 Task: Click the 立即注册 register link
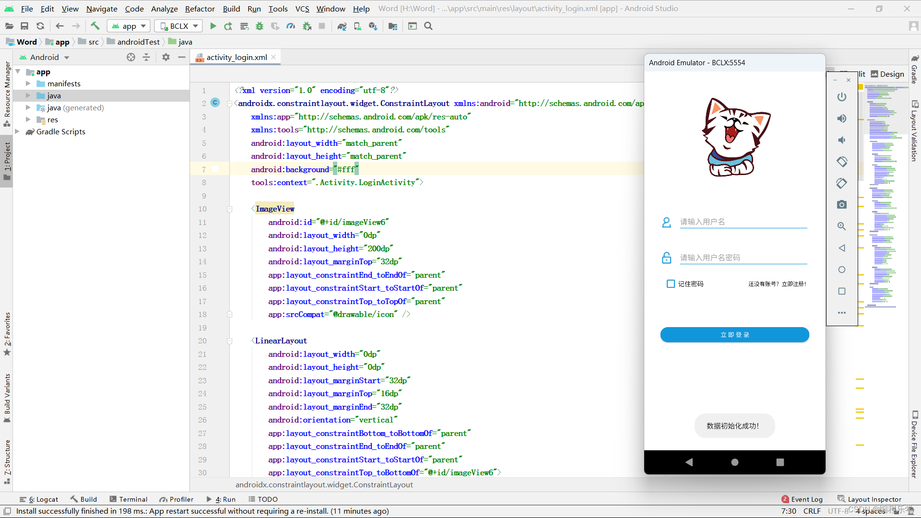(x=794, y=284)
